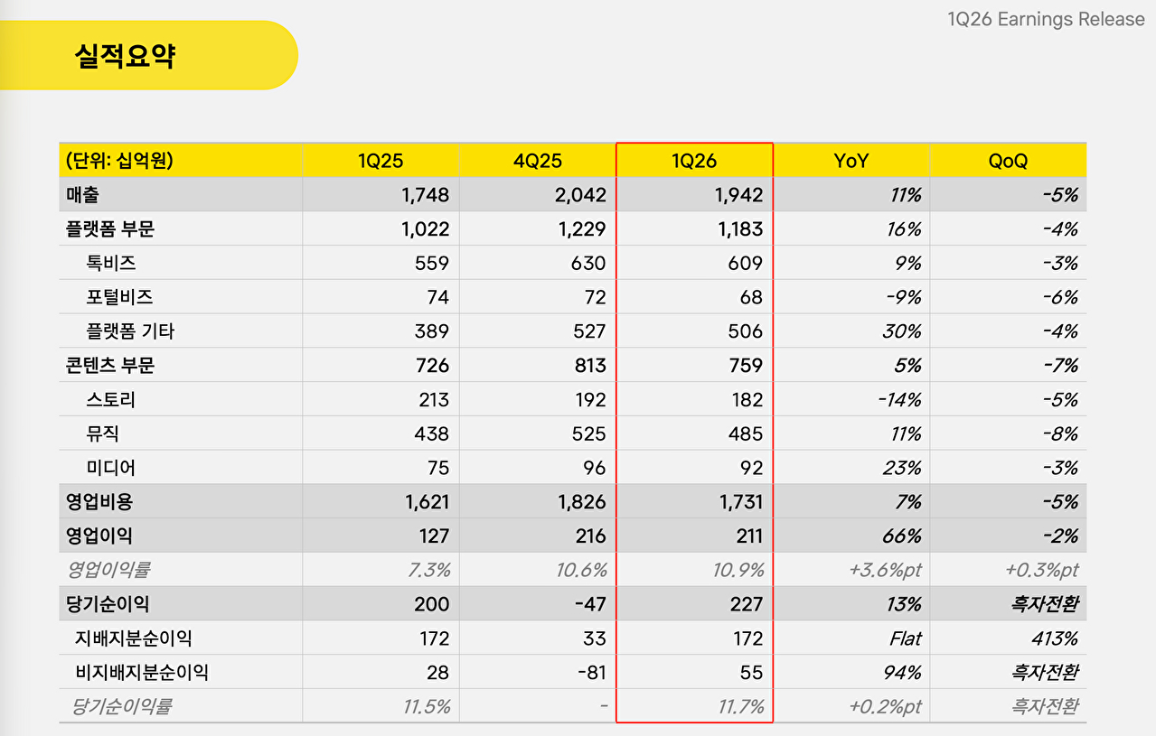1156x736 pixels.
Task: Click the 당기순이익 row label
Action: click(107, 604)
